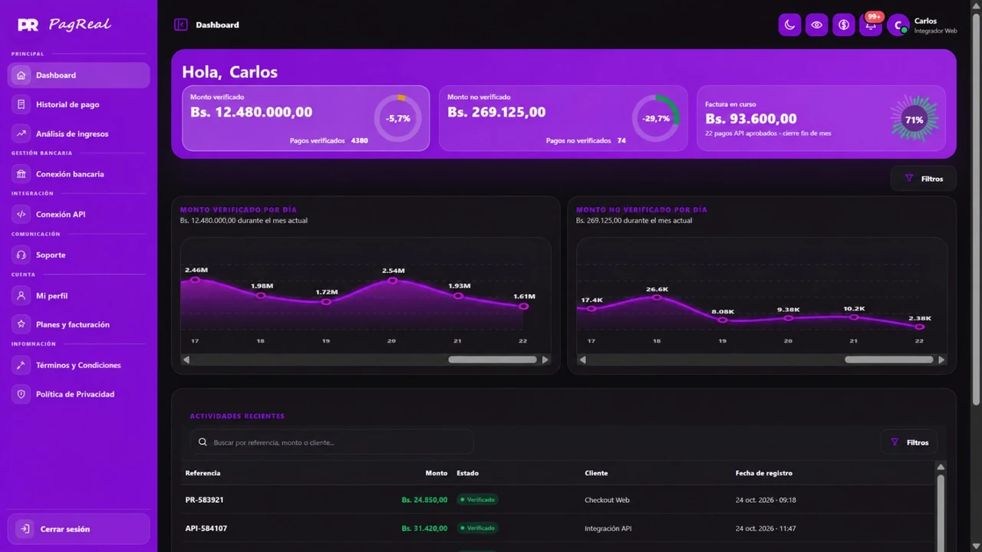Image resolution: width=982 pixels, height=552 pixels.
Task: Sort by Referencia column header
Action: tap(203, 473)
